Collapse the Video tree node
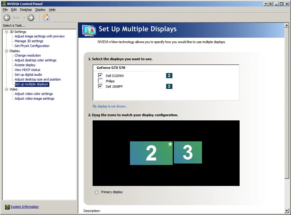 coord(7,89)
